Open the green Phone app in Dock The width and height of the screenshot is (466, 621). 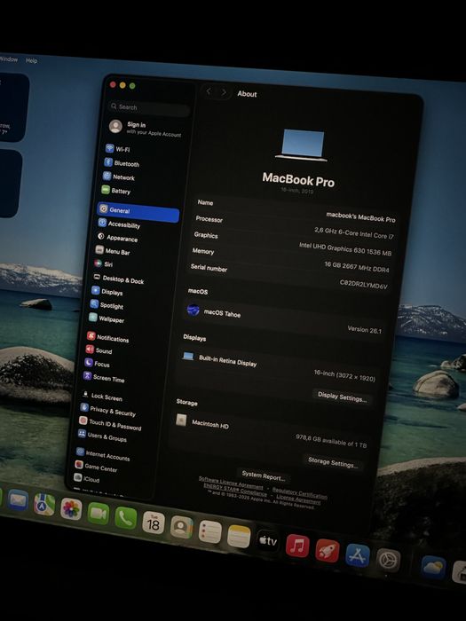point(126,518)
